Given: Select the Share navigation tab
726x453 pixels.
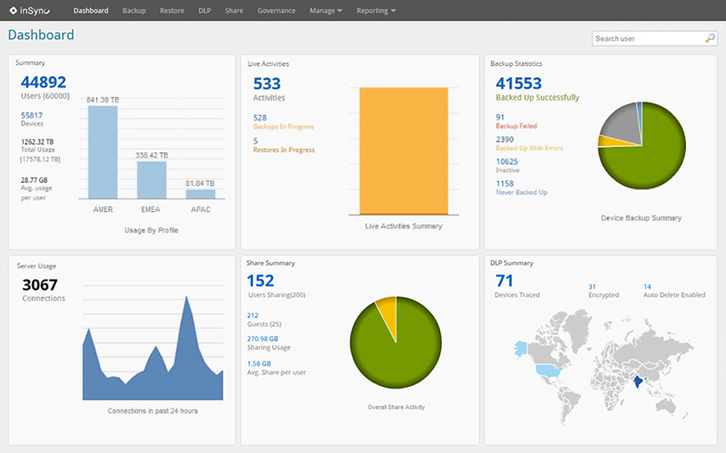Looking at the screenshot, I should (234, 11).
